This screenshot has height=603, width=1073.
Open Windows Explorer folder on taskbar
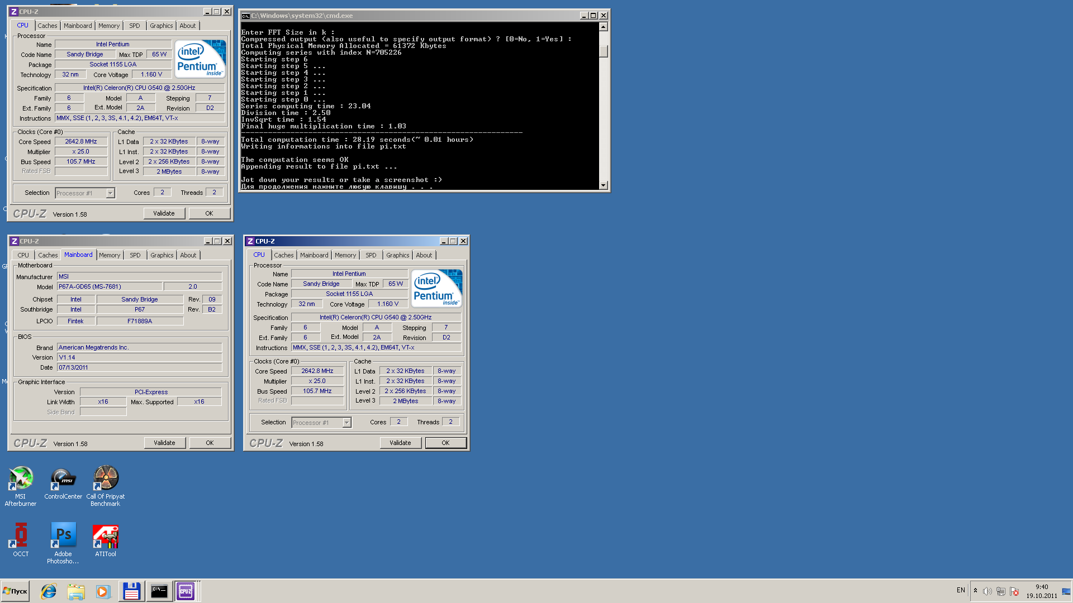point(75,591)
